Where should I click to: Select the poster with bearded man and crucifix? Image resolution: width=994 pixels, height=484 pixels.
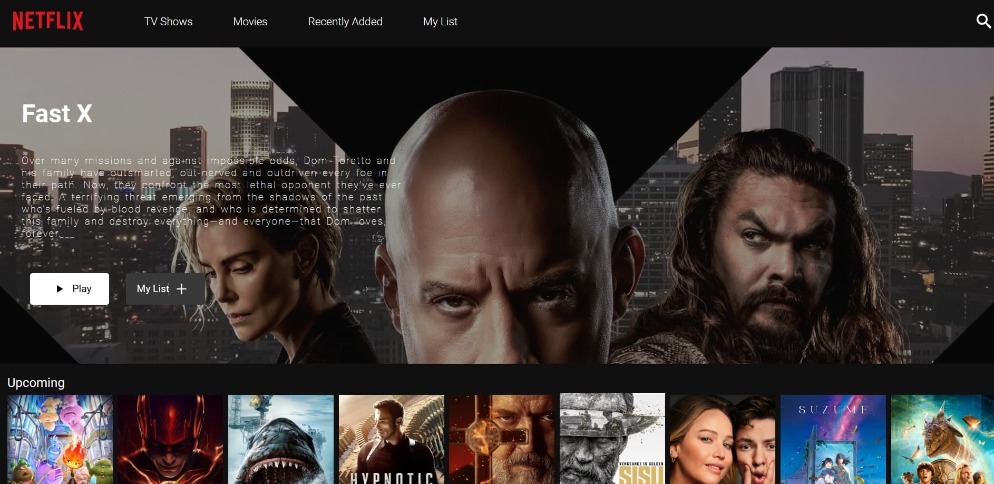502,439
